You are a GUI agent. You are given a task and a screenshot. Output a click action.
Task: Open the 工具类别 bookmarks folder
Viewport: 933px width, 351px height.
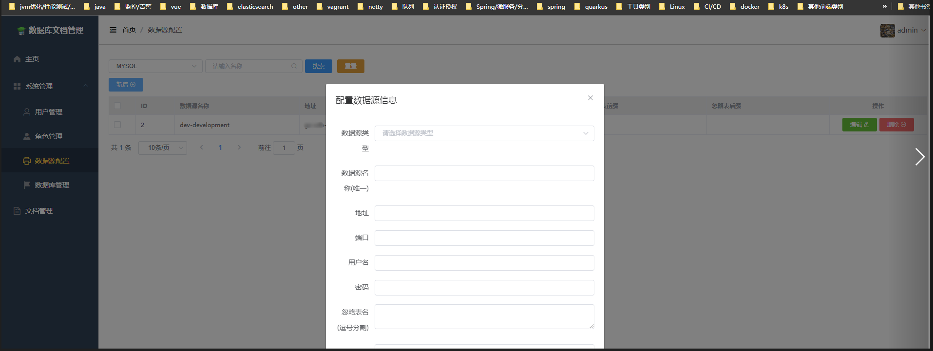tap(633, 6)
